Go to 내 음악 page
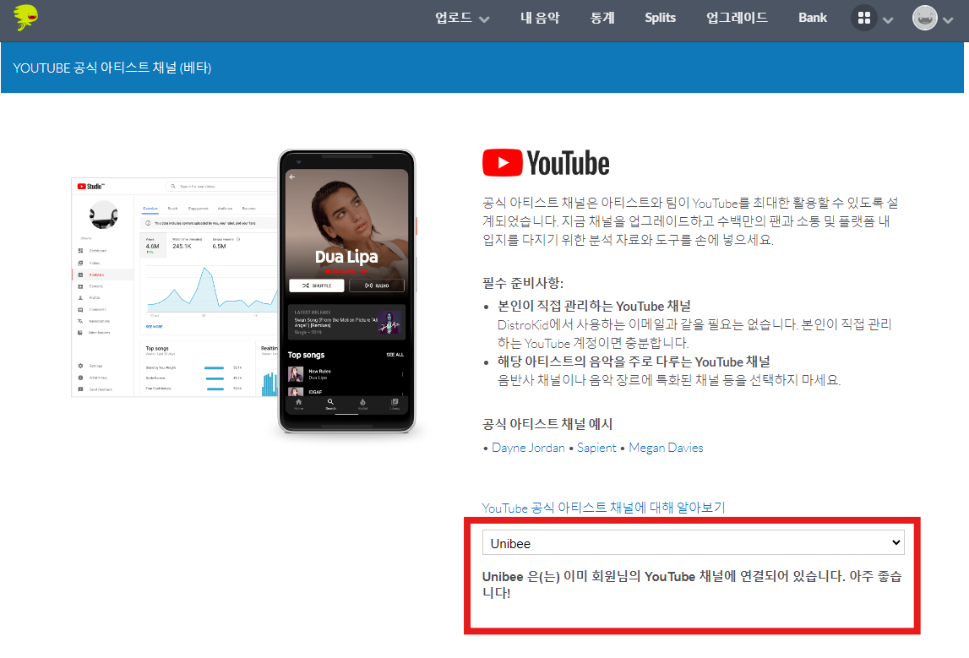 click(540, 18)
